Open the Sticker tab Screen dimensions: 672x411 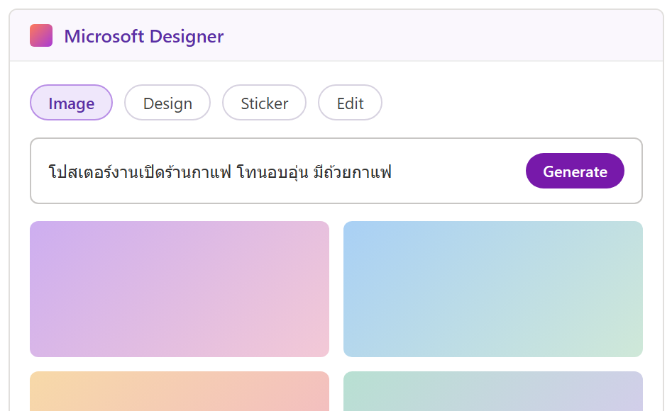pyautogui.click(x=265, y=103)
